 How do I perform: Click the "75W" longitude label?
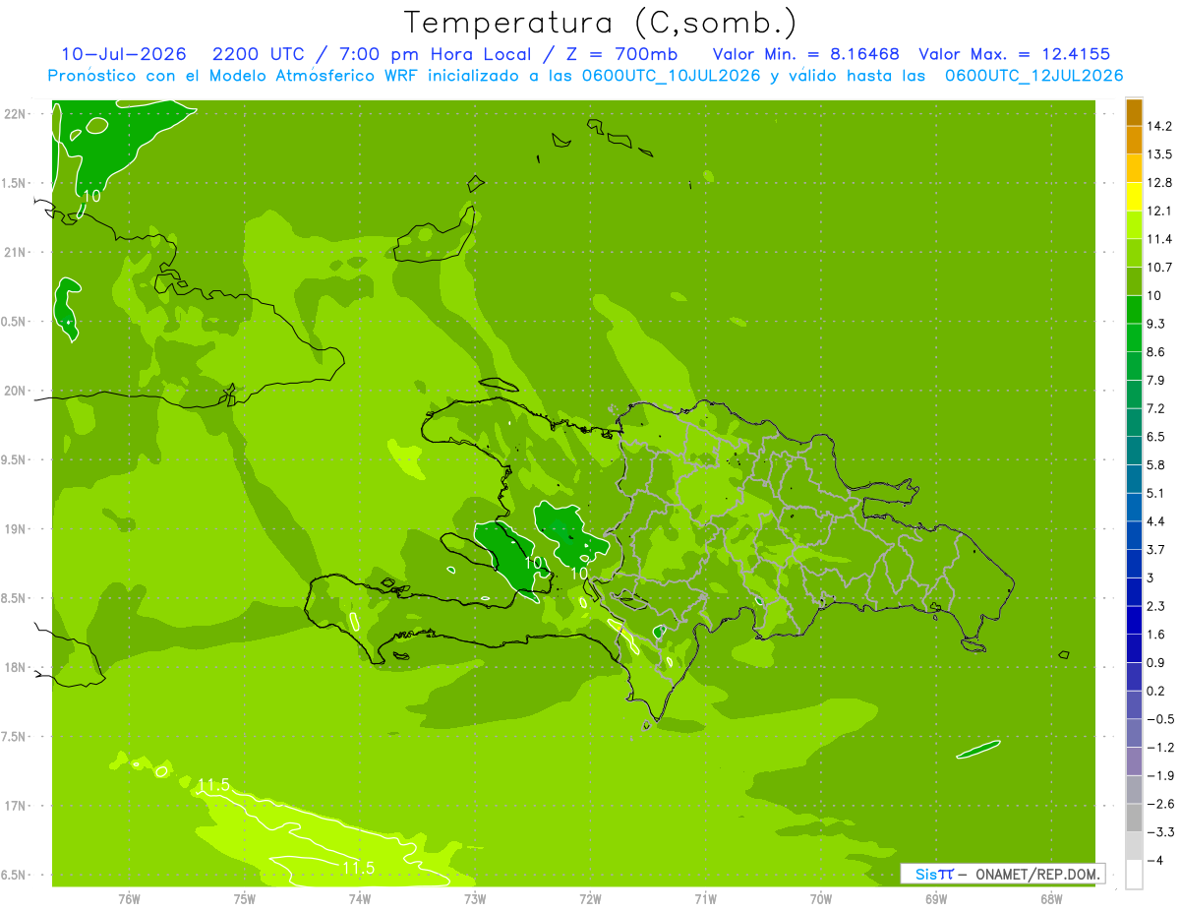244,899
